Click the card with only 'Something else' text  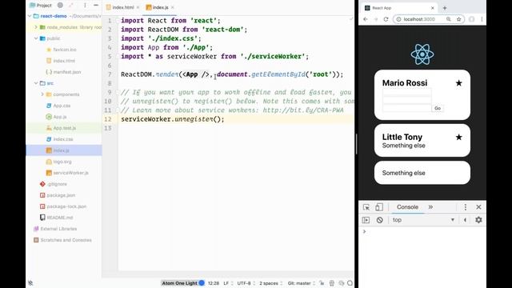coord(422,173)
